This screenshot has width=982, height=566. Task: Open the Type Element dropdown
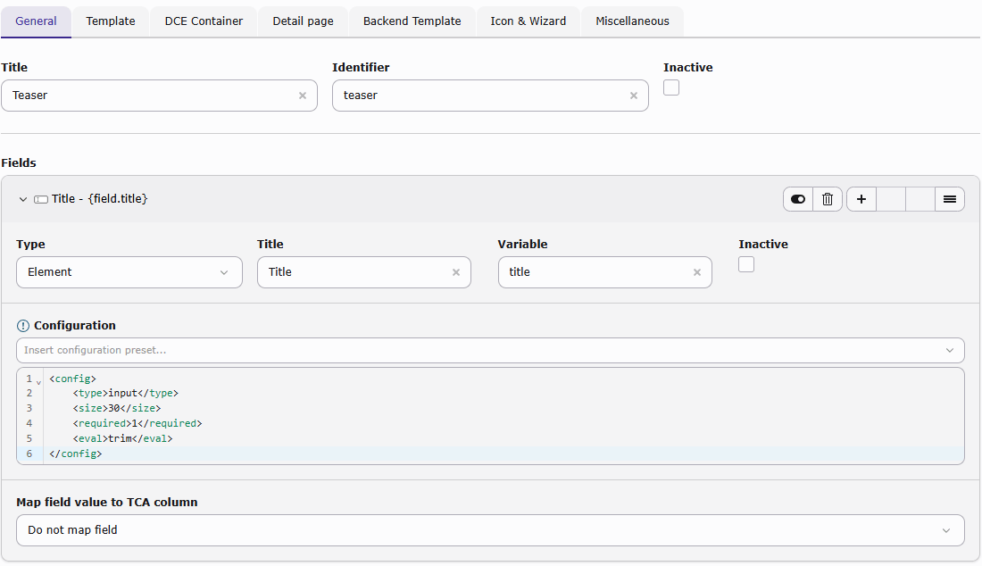[x=129, y=272]
